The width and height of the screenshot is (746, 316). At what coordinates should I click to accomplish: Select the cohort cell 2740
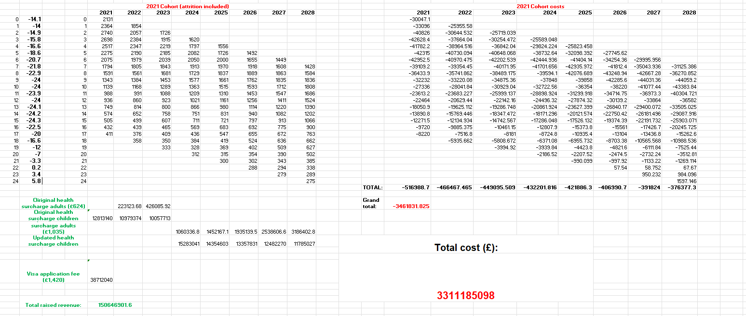107,32
